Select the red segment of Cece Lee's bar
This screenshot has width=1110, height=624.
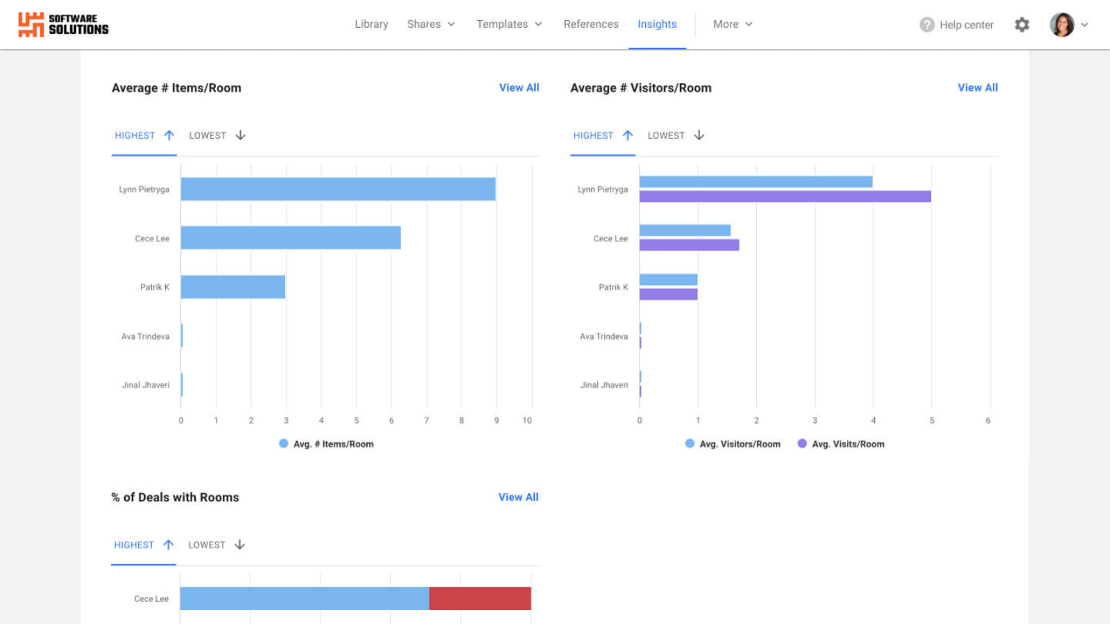pyautogui.click(x=479, y=597)
